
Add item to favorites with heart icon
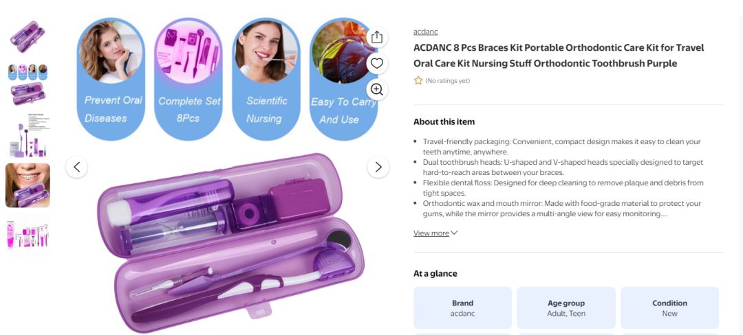tap(377, 63)
